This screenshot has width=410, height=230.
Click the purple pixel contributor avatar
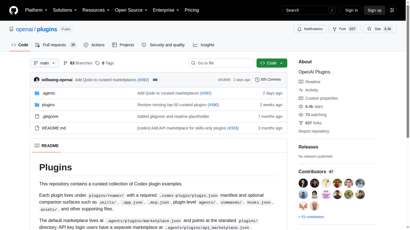click(326, 195)
